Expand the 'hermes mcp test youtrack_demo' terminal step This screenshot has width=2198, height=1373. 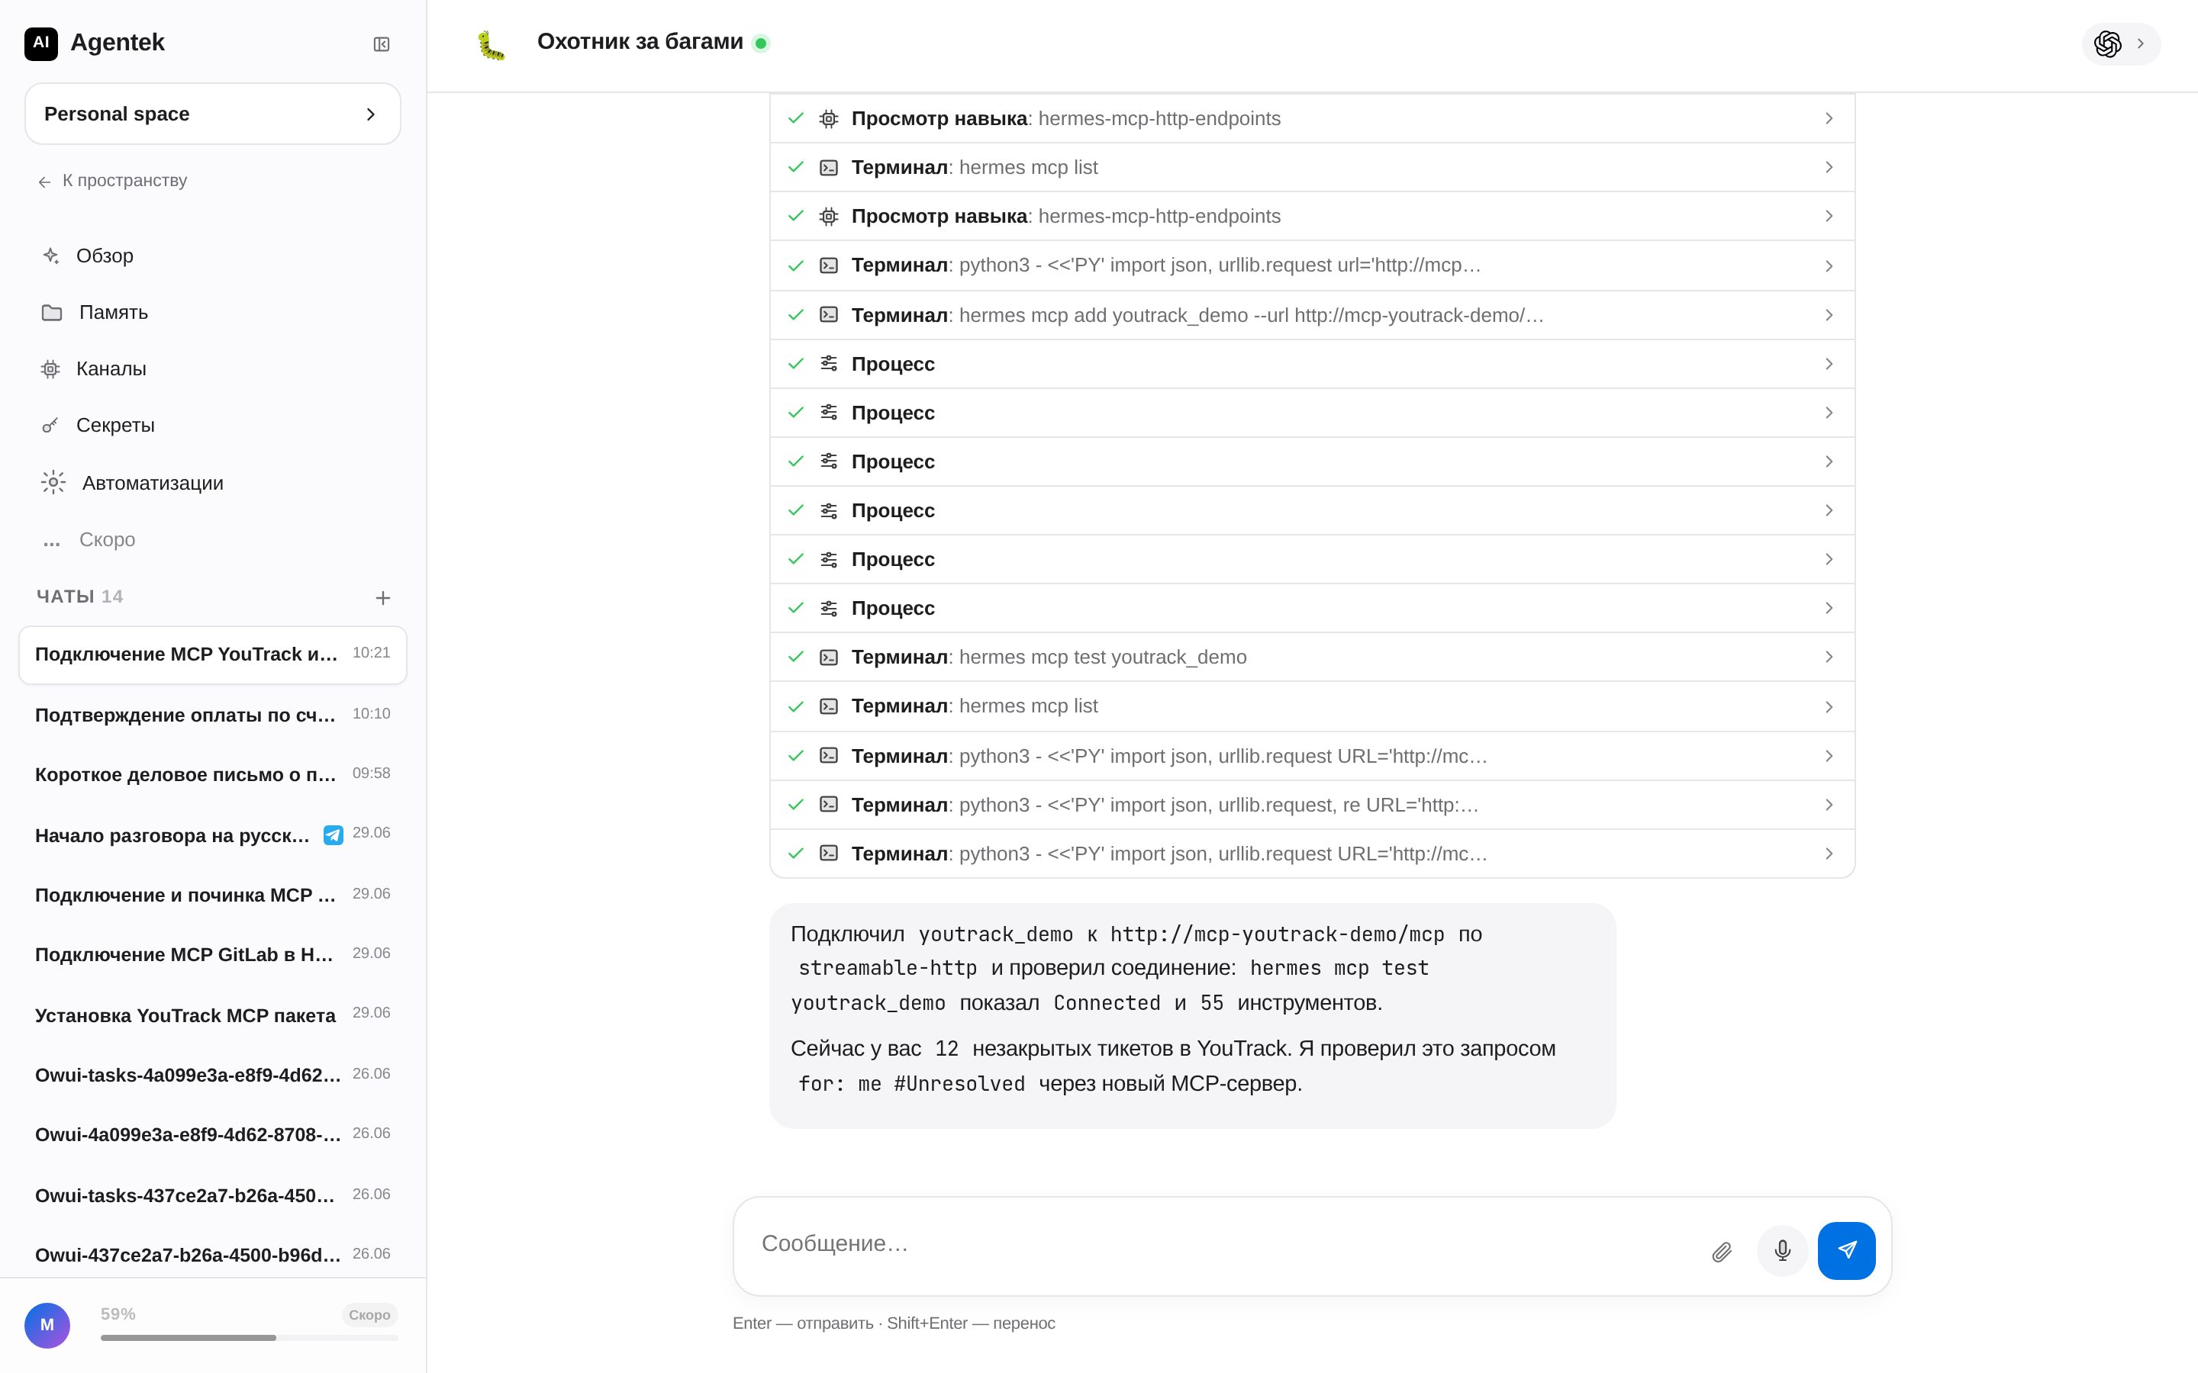[1313, 658]
